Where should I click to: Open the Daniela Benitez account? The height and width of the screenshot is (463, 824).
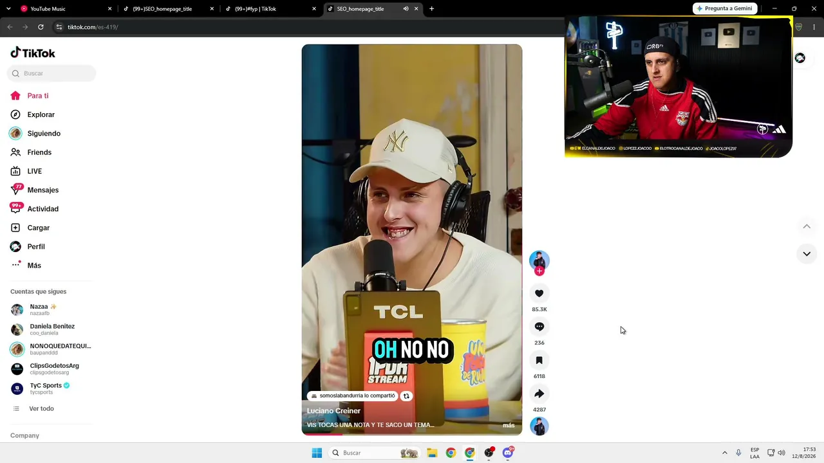[x=43, y=329]
